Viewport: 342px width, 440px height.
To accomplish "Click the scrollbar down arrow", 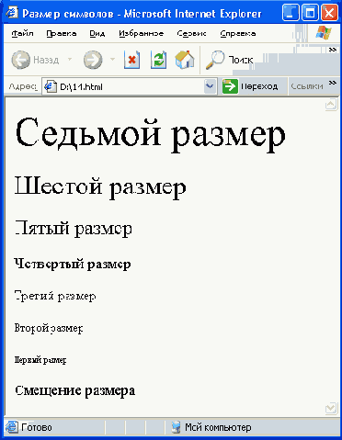I will [331, 409].
